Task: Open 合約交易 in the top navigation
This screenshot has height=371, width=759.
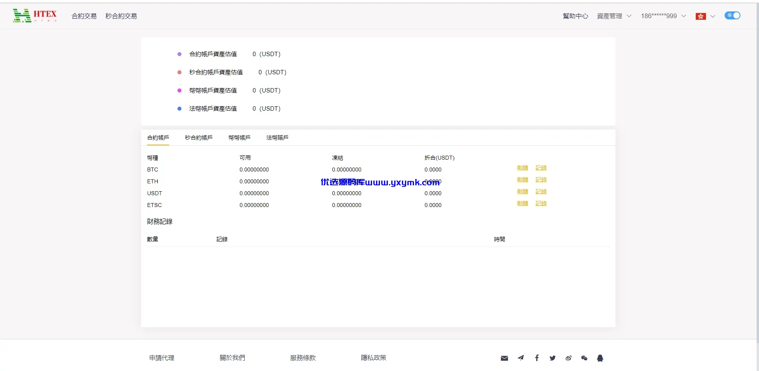Action: coord(84,16)
